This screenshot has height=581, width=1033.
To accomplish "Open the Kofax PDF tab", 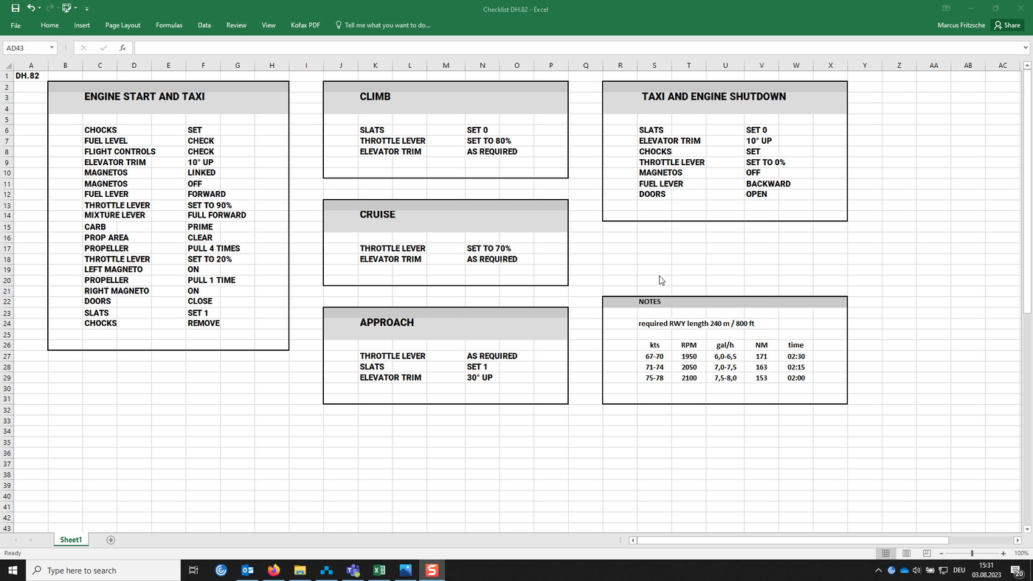I will click(305, 25).
